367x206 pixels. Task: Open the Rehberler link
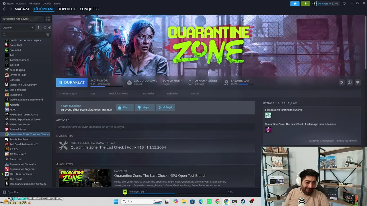(x=173, y=94)
